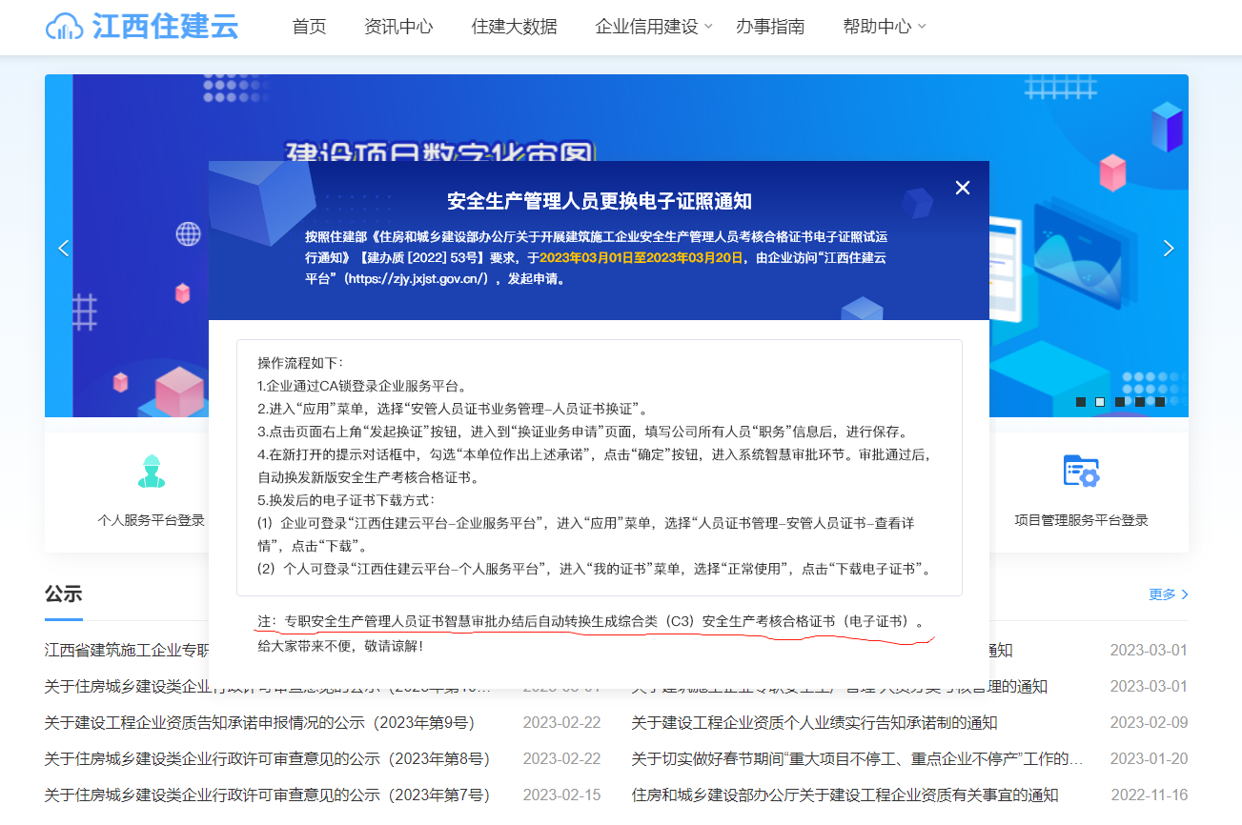Viewport: 1242px width, 825px height.
Task: Expand the 帮助中心 dropdown menu
Action: pyautogui.click(x=885, y=27)
